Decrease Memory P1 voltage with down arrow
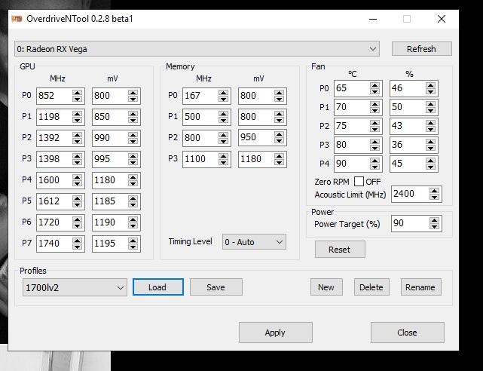 click(279, 121)
